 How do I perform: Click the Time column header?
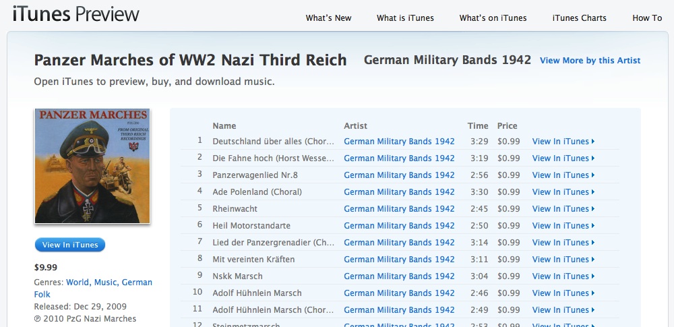[478, 126]
